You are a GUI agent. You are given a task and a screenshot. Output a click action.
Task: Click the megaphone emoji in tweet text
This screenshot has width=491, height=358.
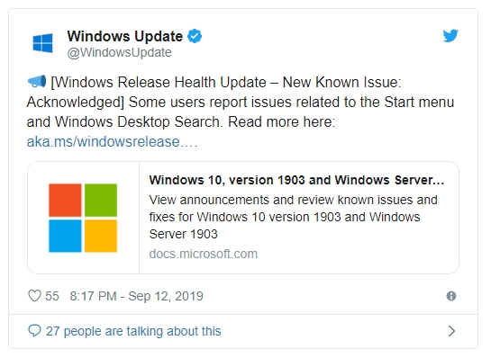click(37, 81)
